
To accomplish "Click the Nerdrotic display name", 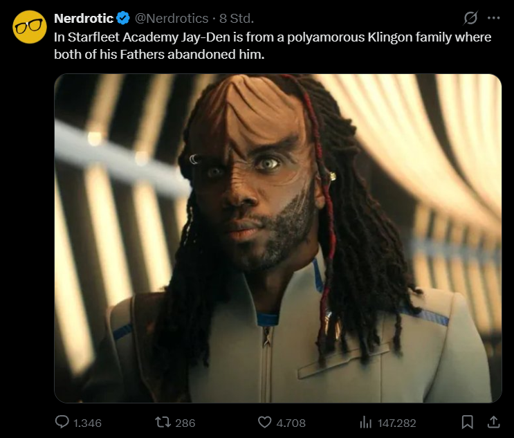I will point(83,18).
